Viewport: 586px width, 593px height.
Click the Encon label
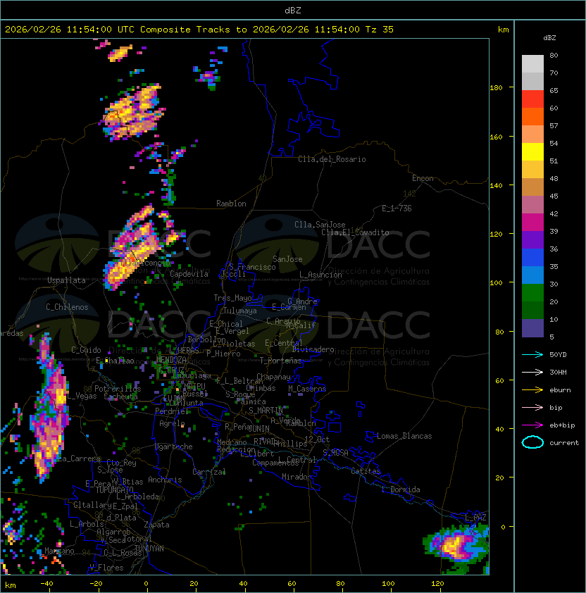tap(423, 178)
